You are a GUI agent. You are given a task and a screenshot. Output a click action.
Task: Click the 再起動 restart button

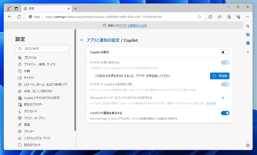click(219, 76)
